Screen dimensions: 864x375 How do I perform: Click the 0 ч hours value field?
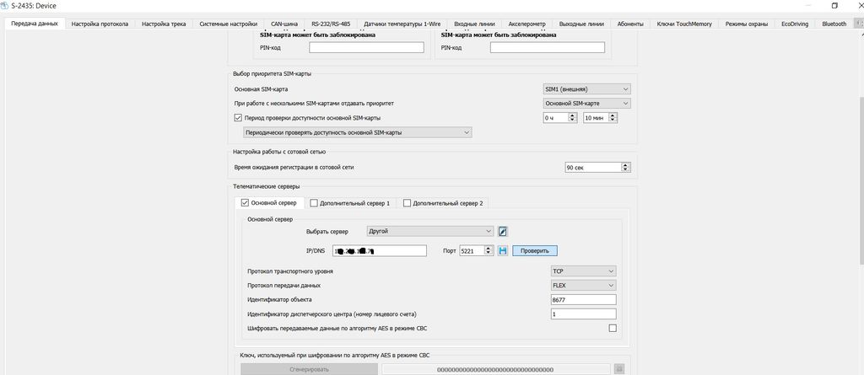click(x=555, y=118)
